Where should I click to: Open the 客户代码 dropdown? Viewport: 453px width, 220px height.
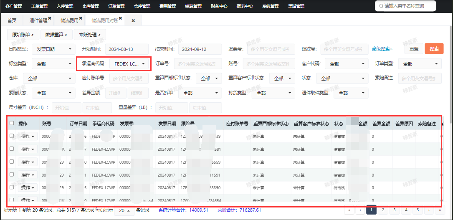[347, 64]
